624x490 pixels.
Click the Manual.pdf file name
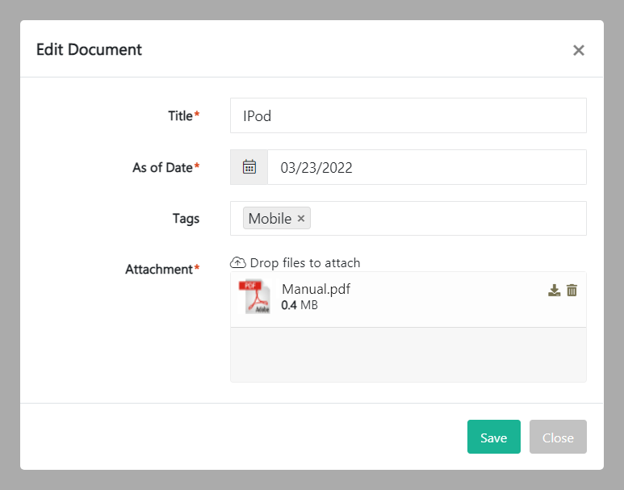click(x=316, y=289)
